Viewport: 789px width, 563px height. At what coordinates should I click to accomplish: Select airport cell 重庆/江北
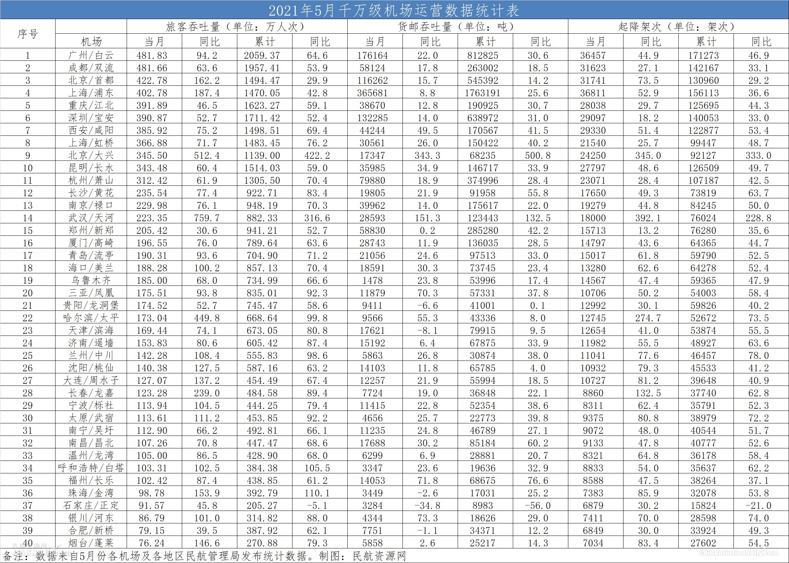coord(91,105)
